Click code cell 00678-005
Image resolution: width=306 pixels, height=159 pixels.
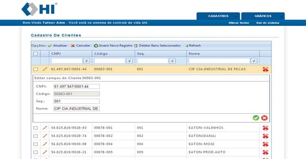pos(103,152)
